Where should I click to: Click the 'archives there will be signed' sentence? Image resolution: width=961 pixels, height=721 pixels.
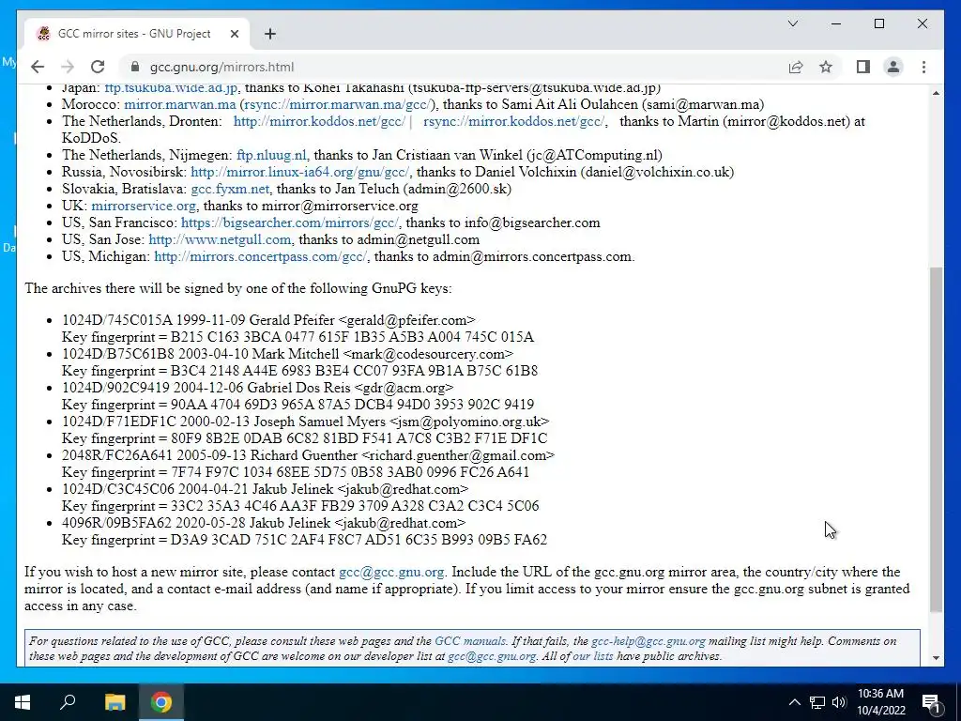(x=237, y=288)
